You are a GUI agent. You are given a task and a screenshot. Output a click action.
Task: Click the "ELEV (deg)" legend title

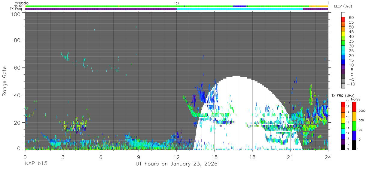click(343, 6)
